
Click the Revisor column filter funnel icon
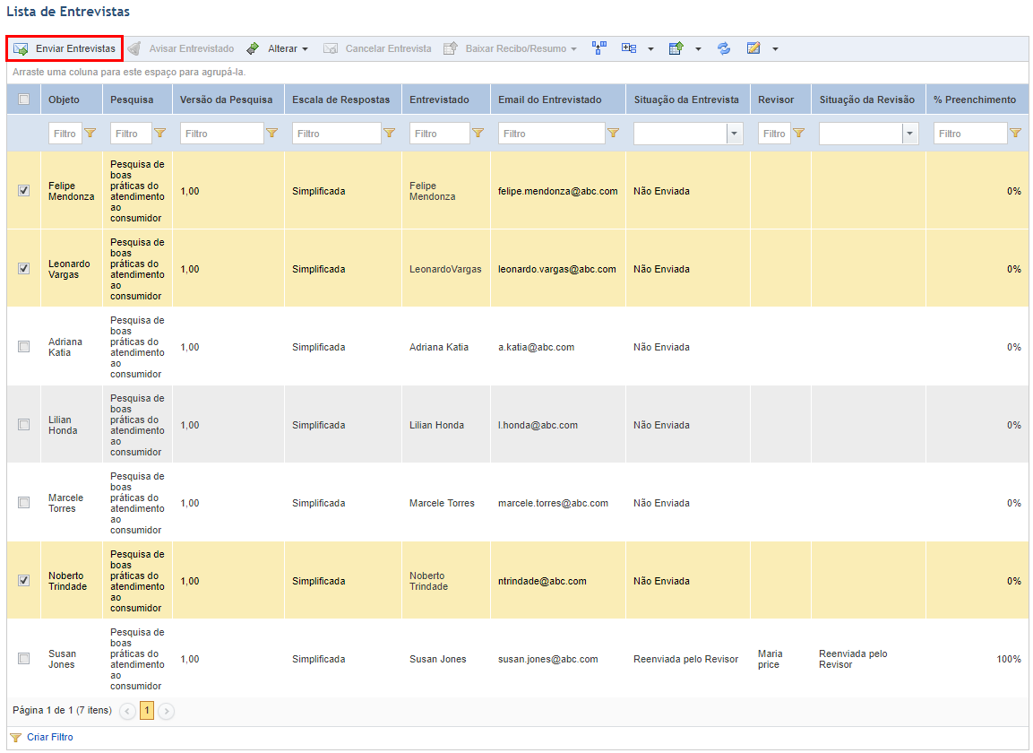(799, 134)
